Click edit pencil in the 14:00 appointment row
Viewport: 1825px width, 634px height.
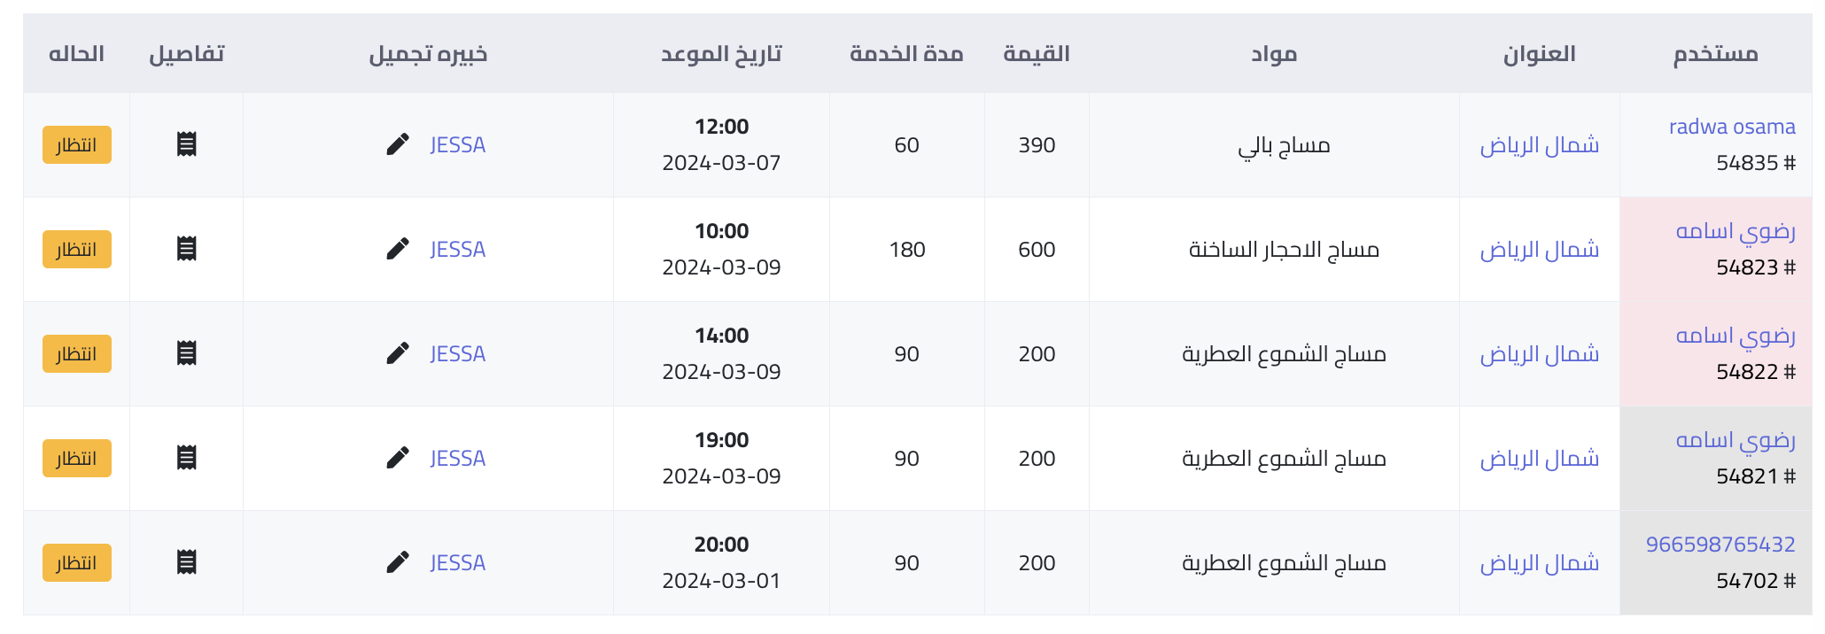398,353
